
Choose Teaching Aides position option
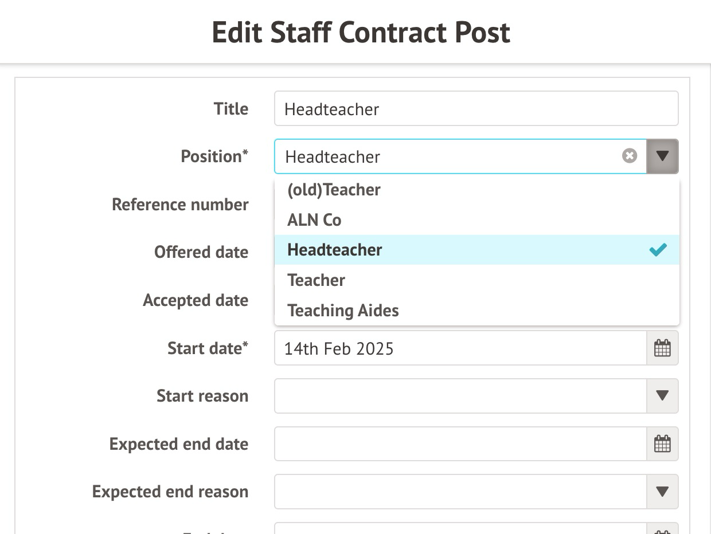(343, 311)
